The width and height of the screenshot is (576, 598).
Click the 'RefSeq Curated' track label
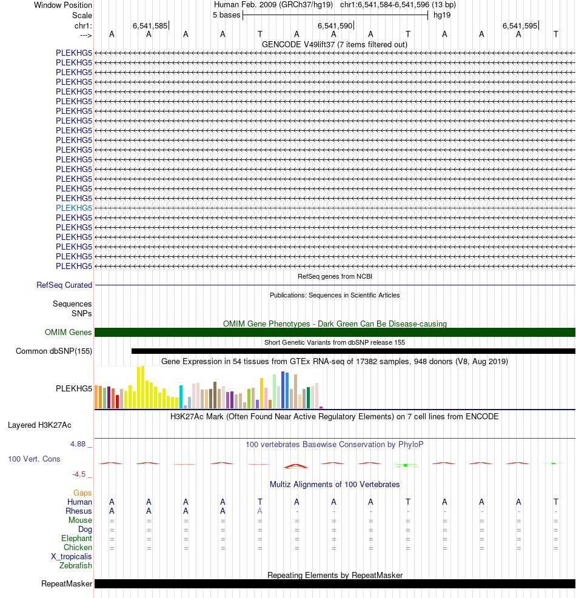[64, 285]
